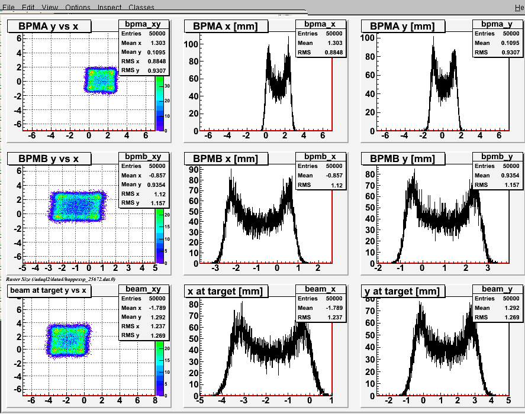Click the bpma_x stats box header

[320, 24]
